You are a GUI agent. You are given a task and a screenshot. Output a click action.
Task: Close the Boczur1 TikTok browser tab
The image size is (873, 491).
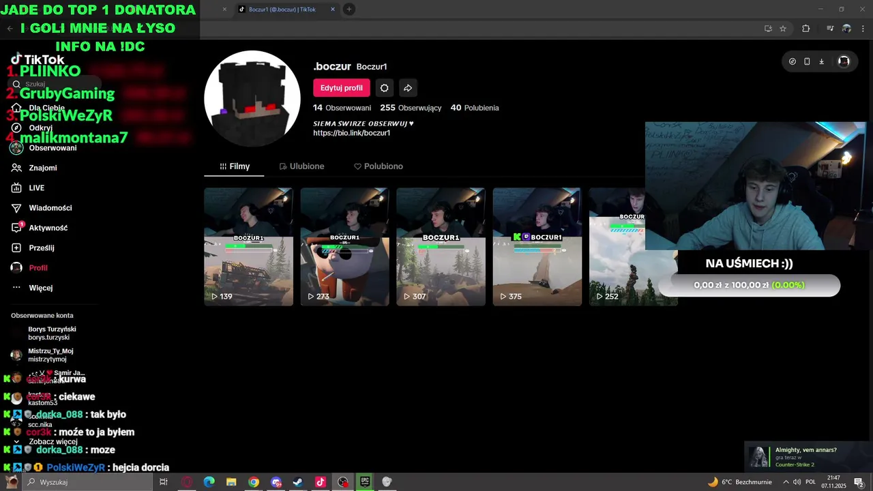pos(333,10)
